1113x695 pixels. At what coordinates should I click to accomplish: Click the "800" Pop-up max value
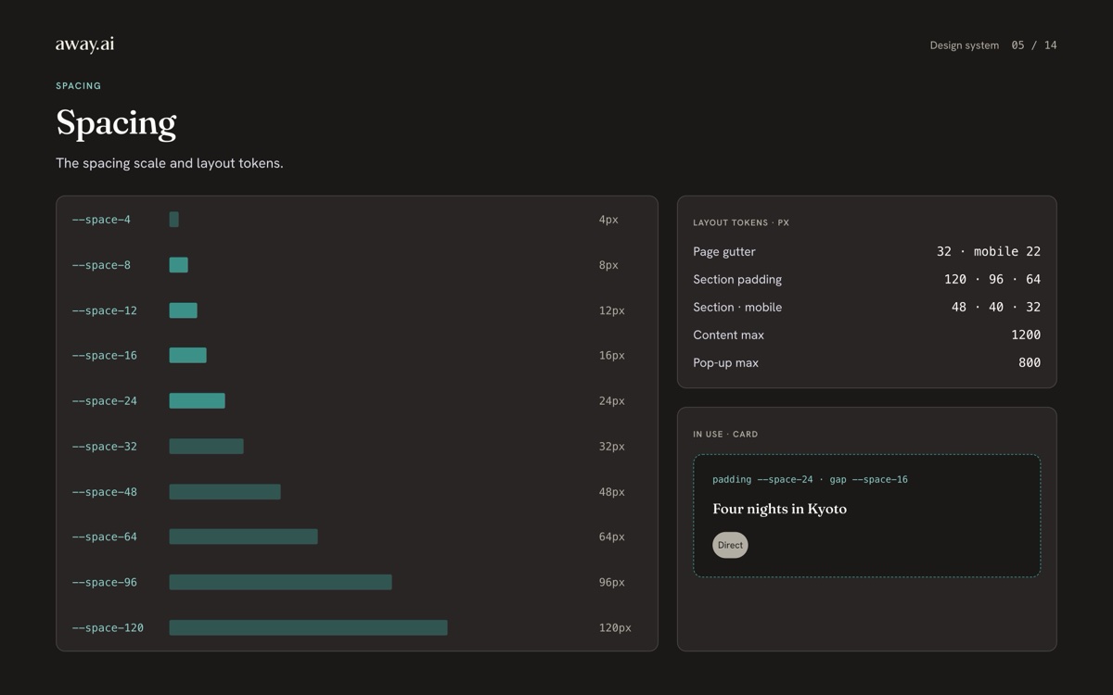point(1030,363)
